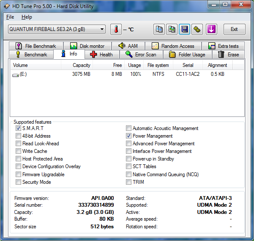254x241 pixels.
Task: Open the options wrench icon
Action: [x=197, y=29]
